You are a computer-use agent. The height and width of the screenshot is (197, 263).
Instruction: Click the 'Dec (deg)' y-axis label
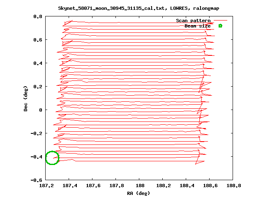click(x=25, y=98)
